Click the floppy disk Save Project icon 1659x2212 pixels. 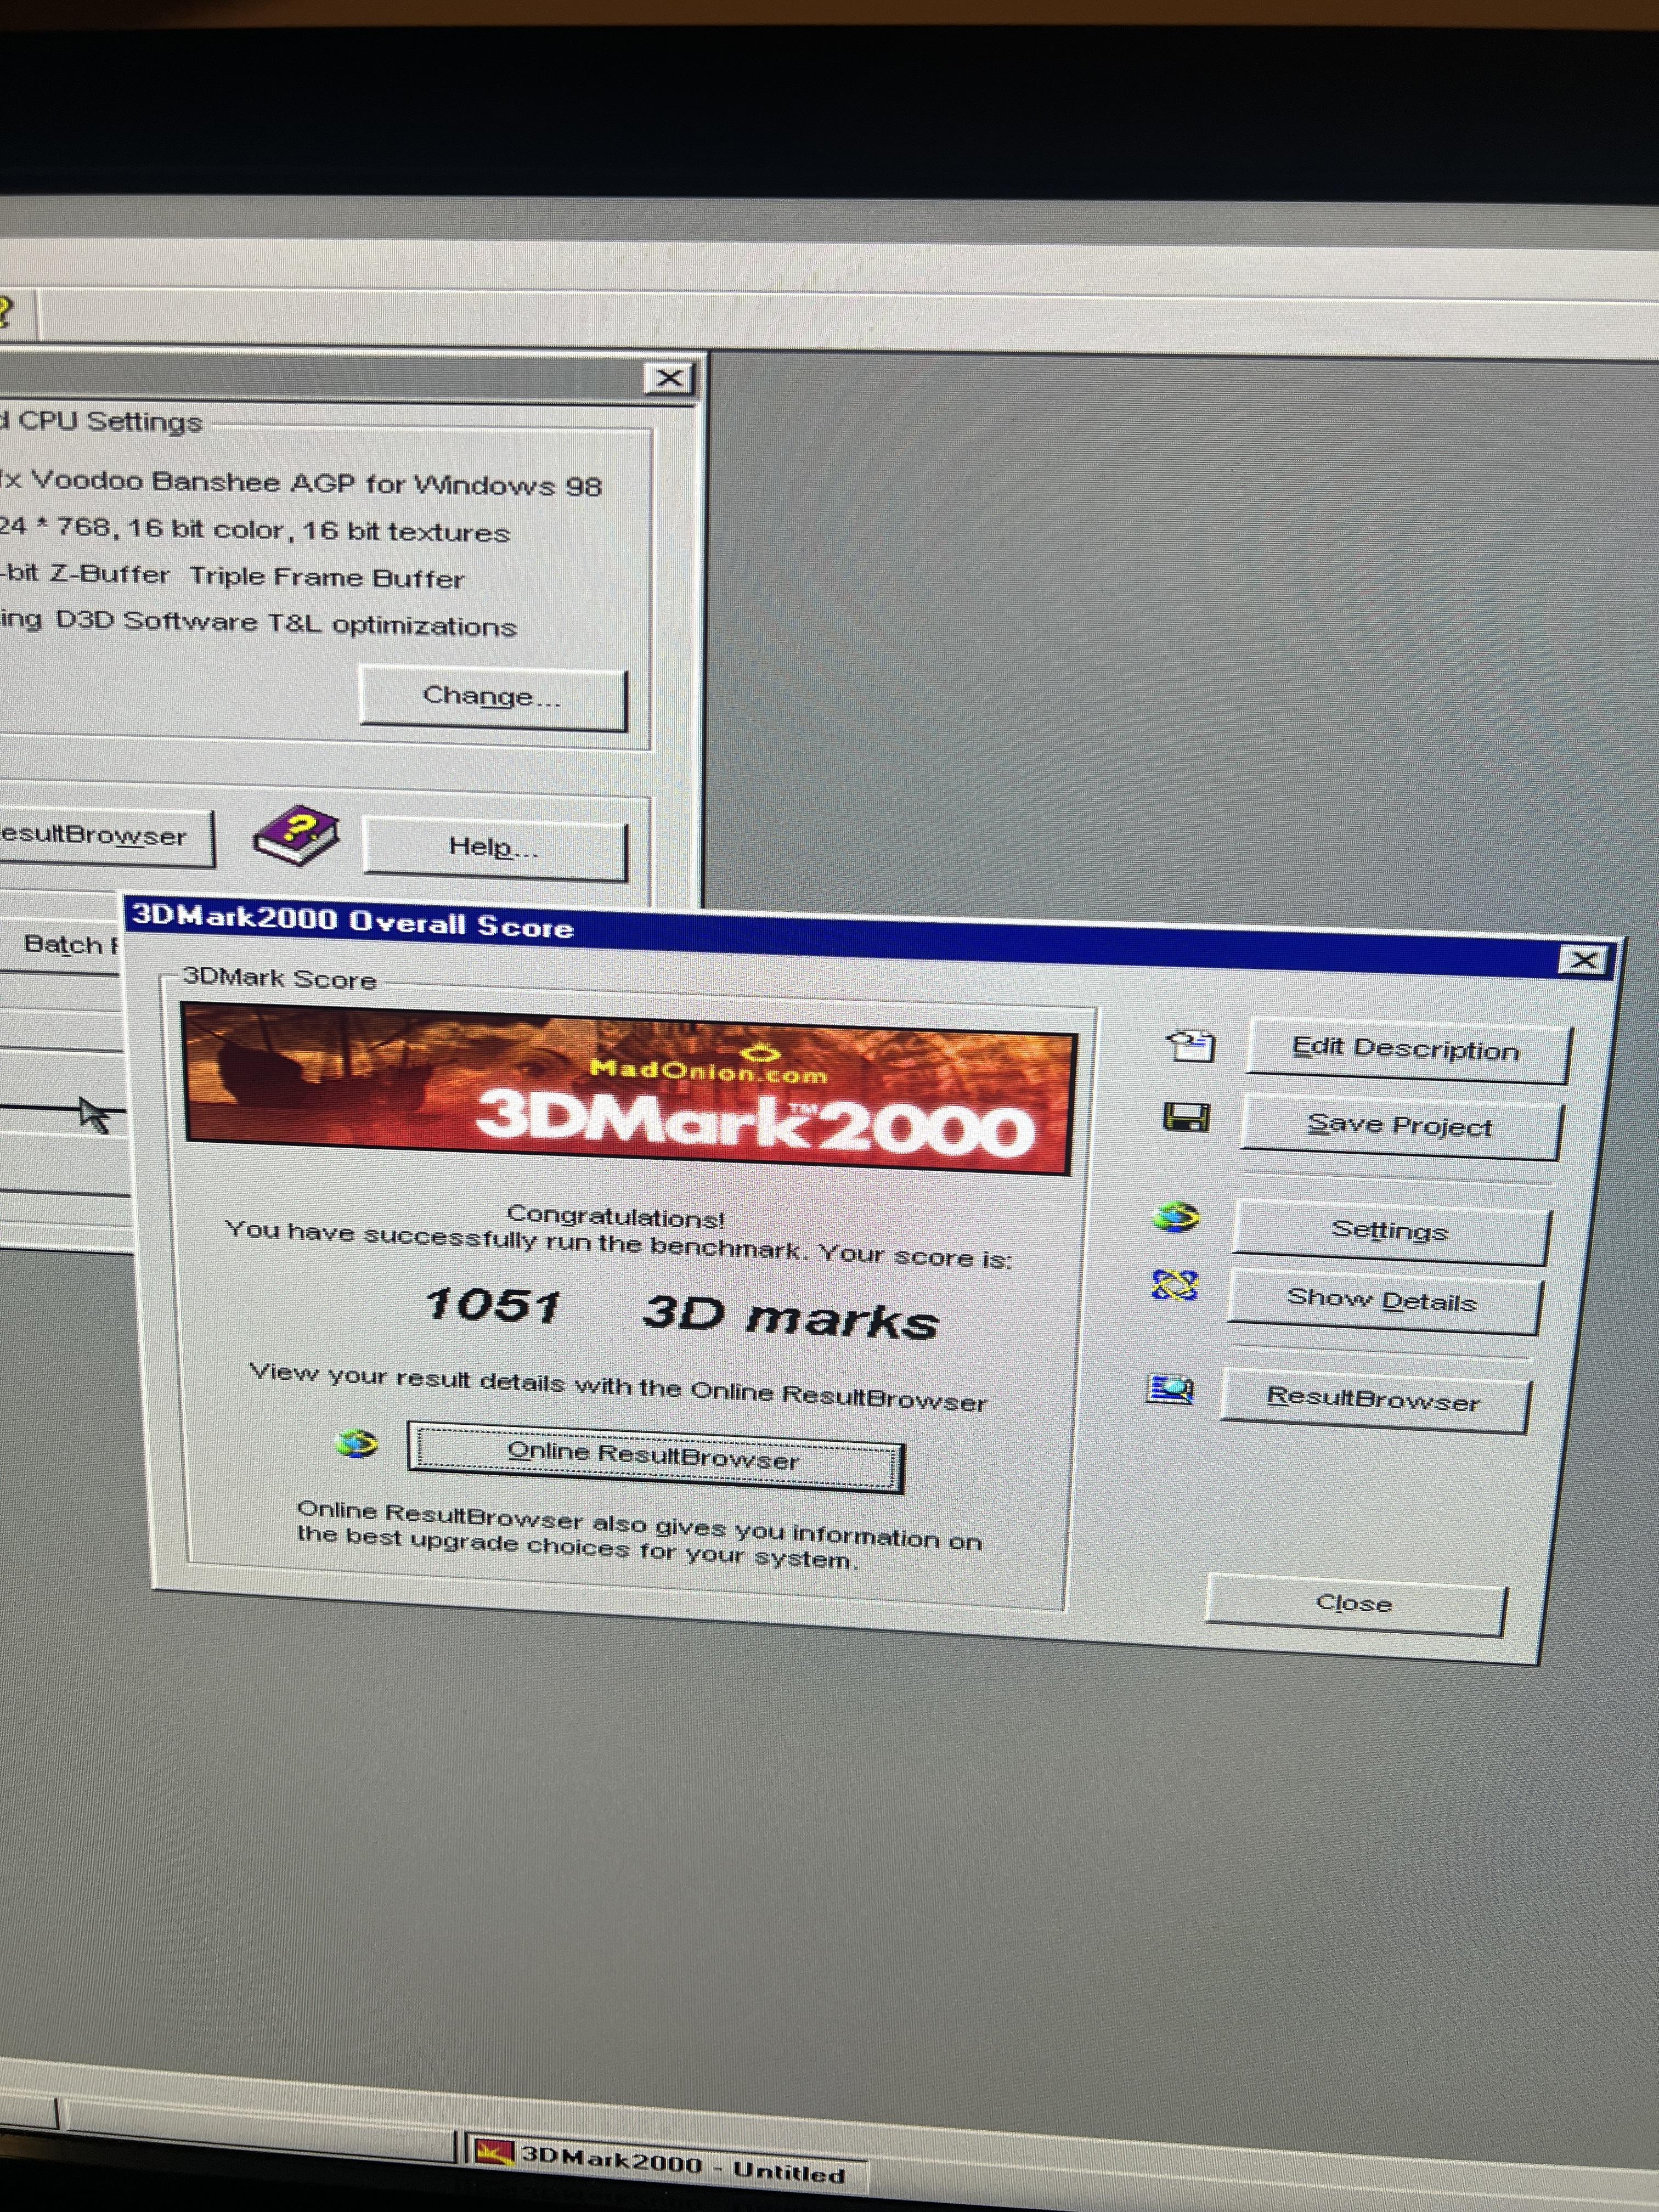(x=1186, y=1117)
